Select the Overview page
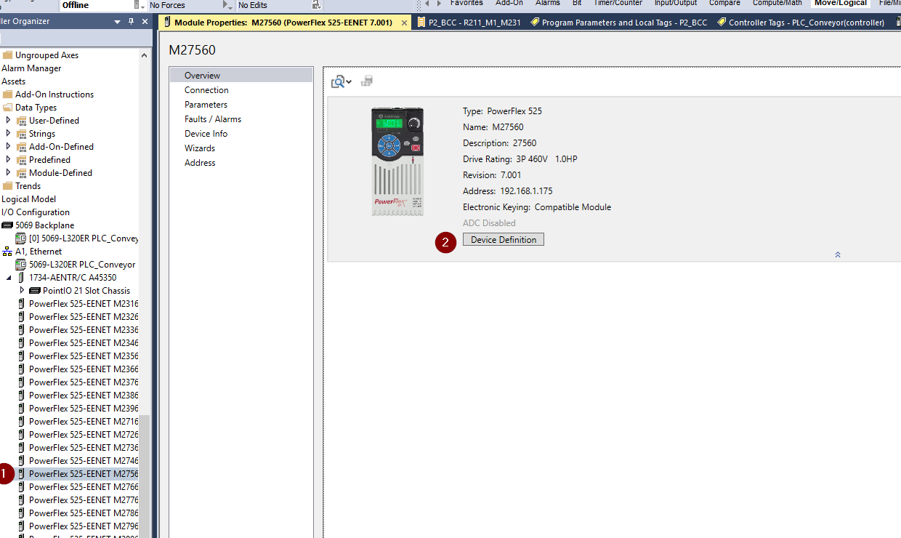Screen dimensions: 901x538 point(202,75)
